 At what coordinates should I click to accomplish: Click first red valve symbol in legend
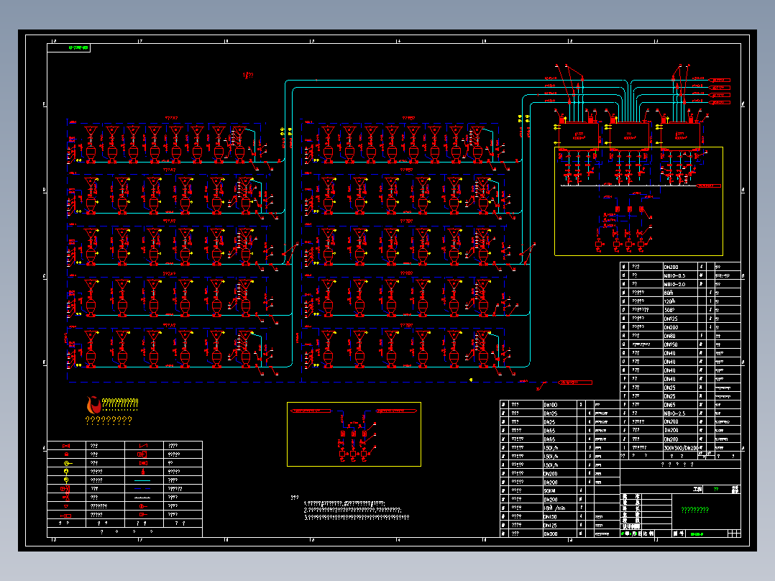(66, 446)
